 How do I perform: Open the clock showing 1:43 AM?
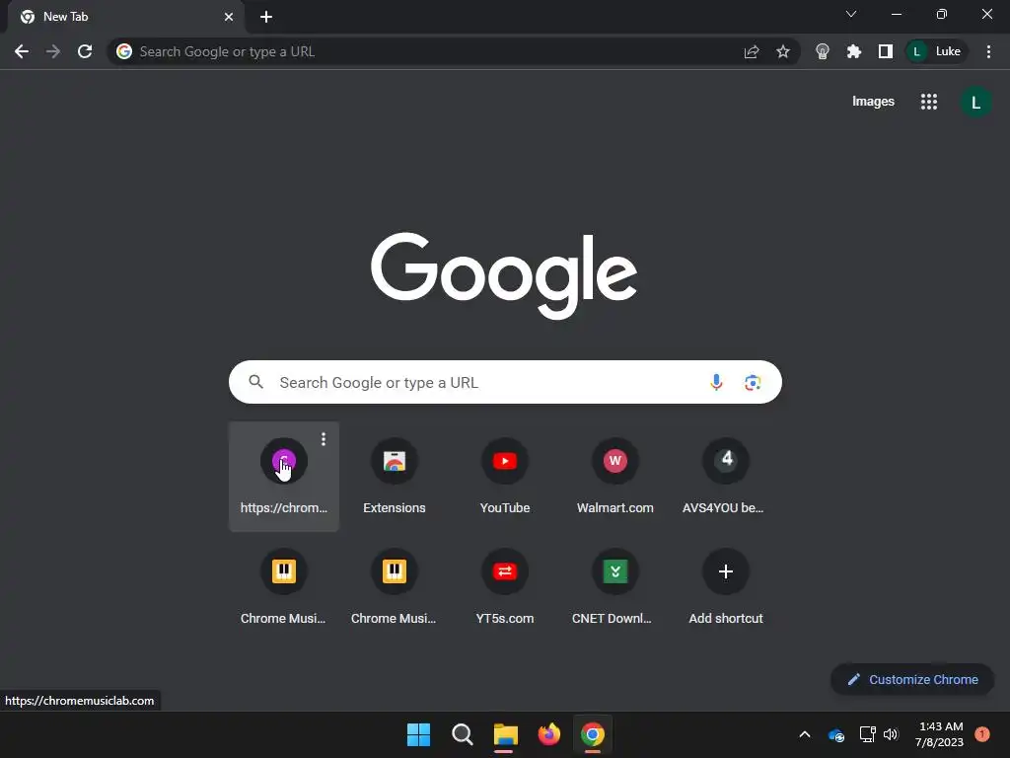[940, 734]
